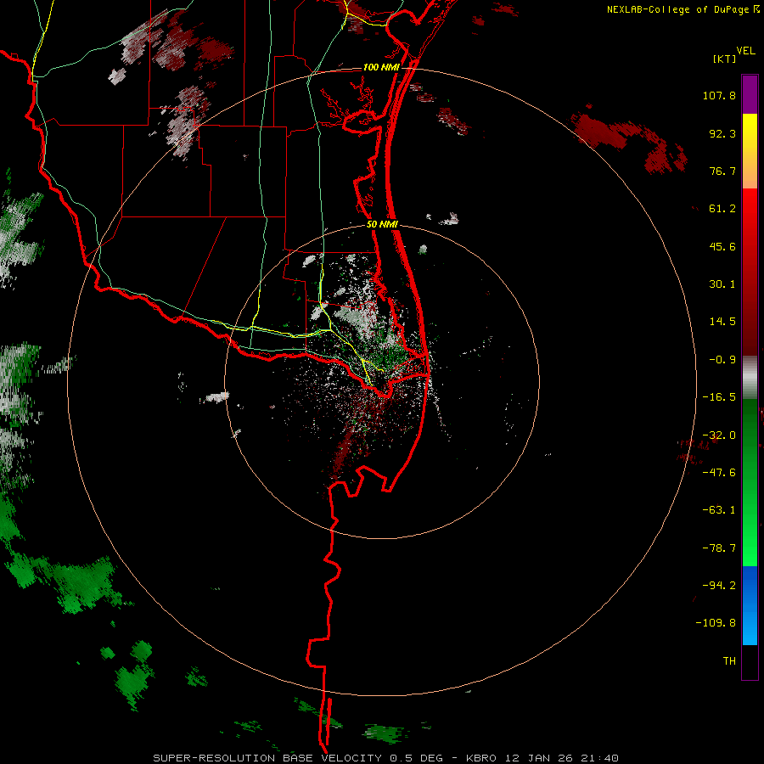The height and width of the screenshot is (764, 764).
Task: Click the 12 JAN 26 date text
Action: 539,758
